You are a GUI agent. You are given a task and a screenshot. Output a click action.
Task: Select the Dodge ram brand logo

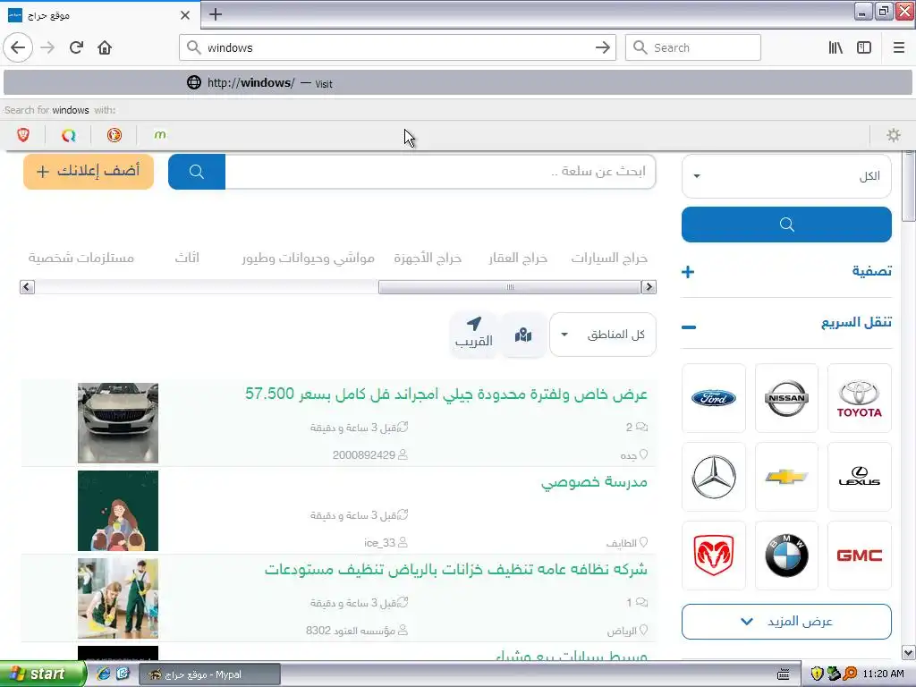point(713,555)
